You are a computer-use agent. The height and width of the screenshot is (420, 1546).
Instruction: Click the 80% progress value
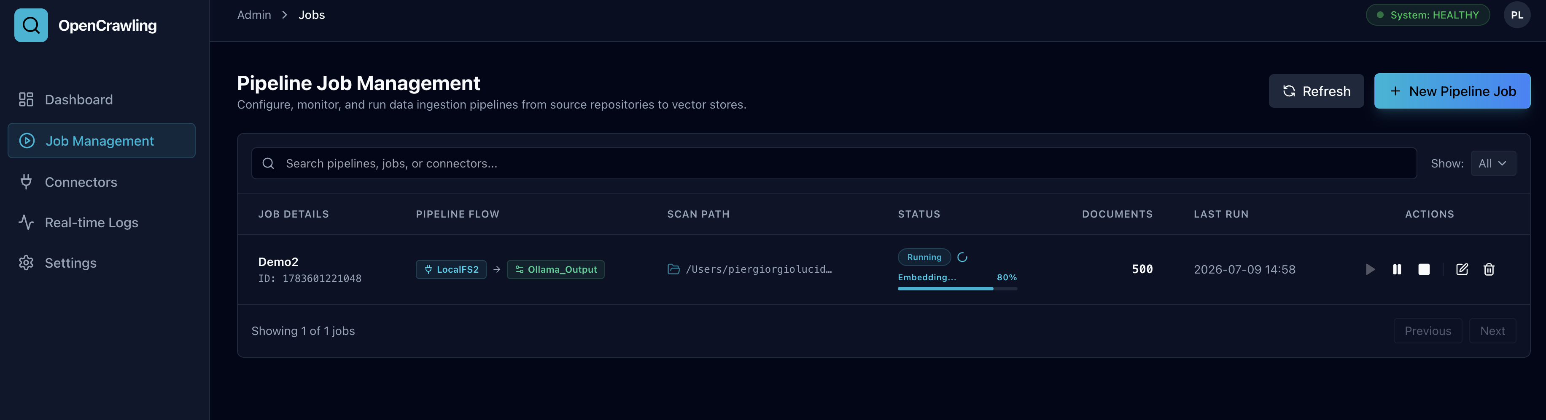(1007, 277)
